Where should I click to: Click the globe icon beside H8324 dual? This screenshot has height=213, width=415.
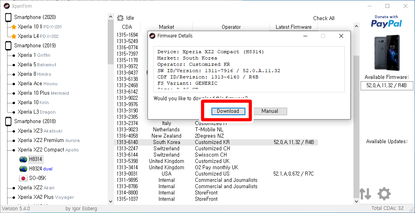click(23, 169)
